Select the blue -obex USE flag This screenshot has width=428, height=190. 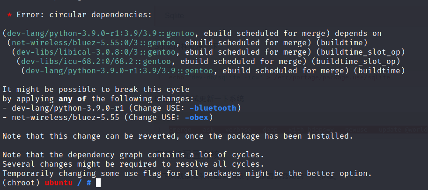[197, 117]
